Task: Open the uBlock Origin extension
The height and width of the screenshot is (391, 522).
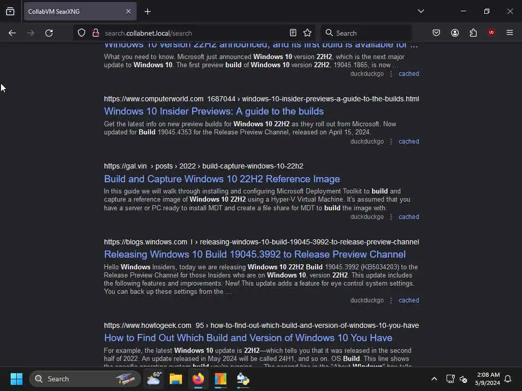Action: (491, 32)
